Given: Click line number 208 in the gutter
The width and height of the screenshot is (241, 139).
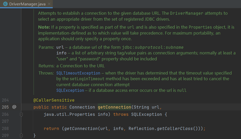Looking at the screenshot, I should click(x=5, y=128).
